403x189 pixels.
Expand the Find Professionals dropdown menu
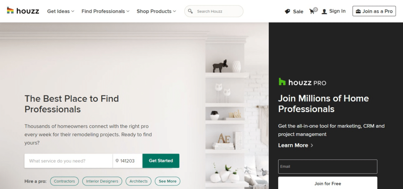click(x=105, y=11)
